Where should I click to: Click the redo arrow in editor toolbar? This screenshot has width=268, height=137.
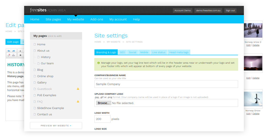(x=13, y=51)
